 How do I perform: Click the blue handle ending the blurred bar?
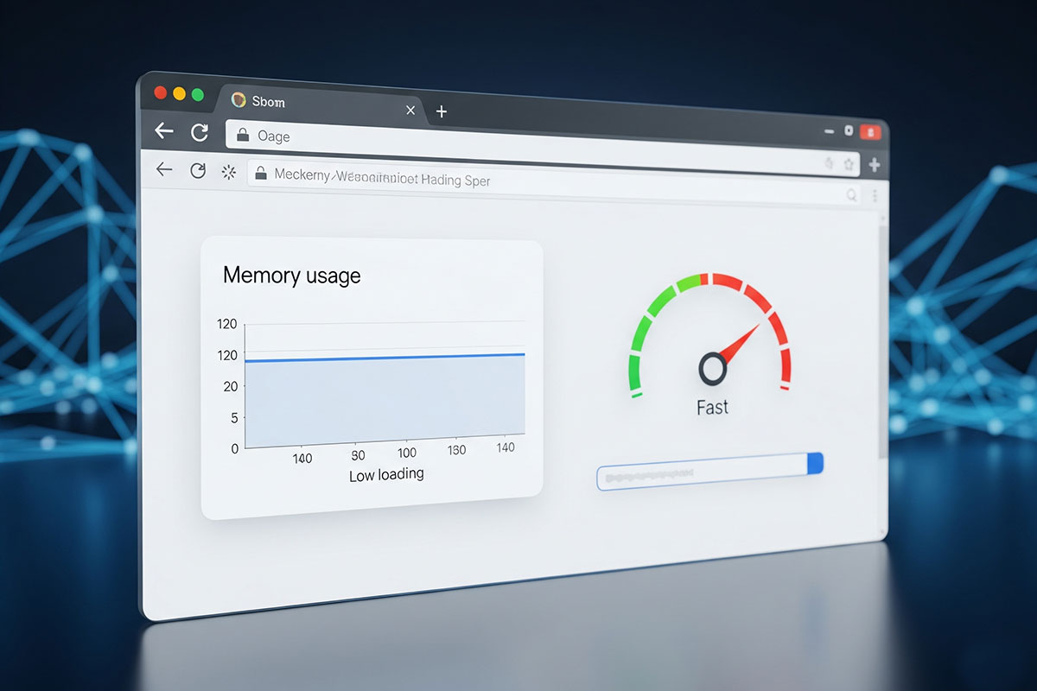(815, 464)
